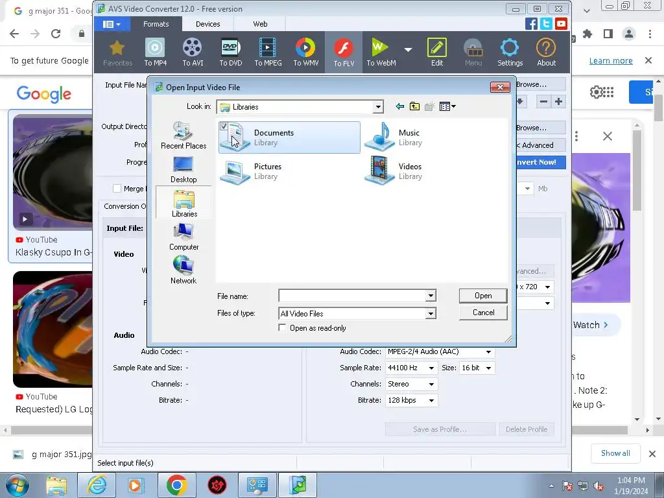Close the Open Input Video File dialog
Image resolution: width=664 pixels, height=498 pixels.
[x=500, y=87]
